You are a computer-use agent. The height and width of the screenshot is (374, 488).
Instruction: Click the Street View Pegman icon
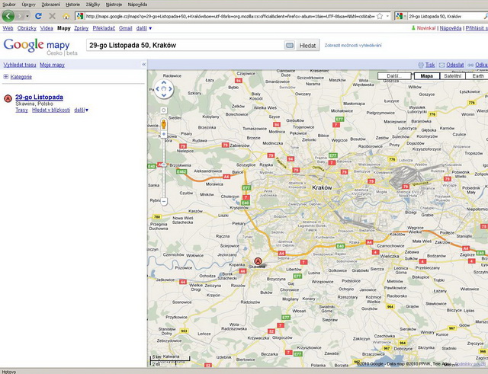click(164, 123)
